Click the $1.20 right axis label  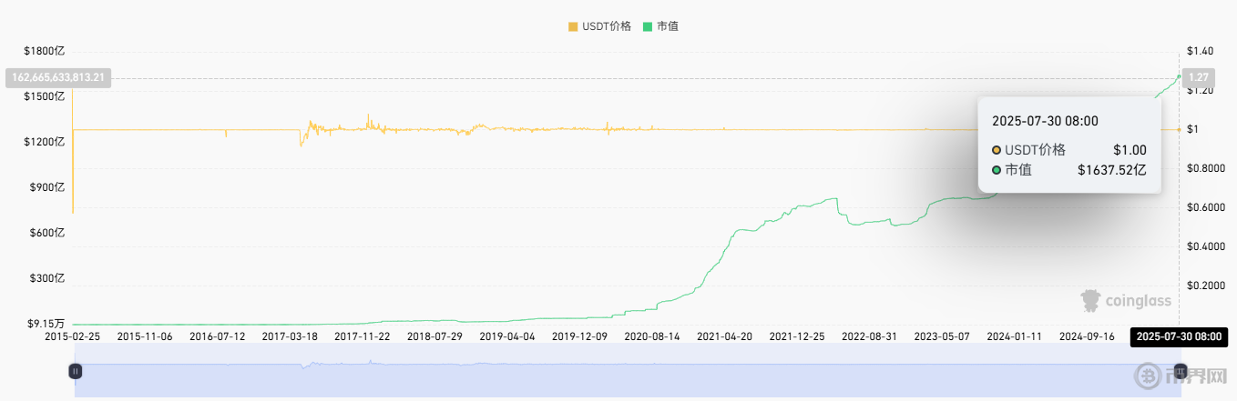point(1201,90)
